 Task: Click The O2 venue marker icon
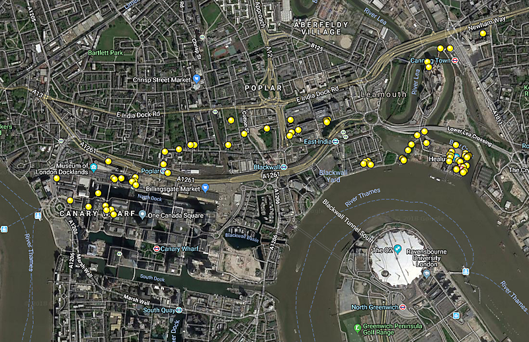click(x=398, y=249)
